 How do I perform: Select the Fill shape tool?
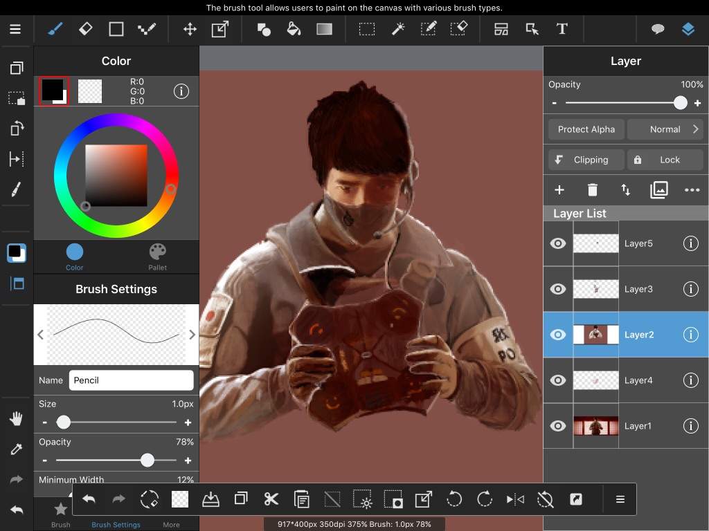[x=264, y=29]
